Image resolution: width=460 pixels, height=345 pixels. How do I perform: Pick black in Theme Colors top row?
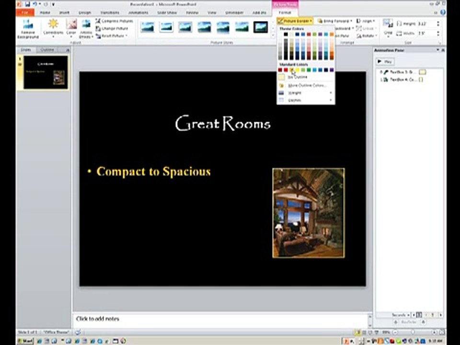coord(286,34)
